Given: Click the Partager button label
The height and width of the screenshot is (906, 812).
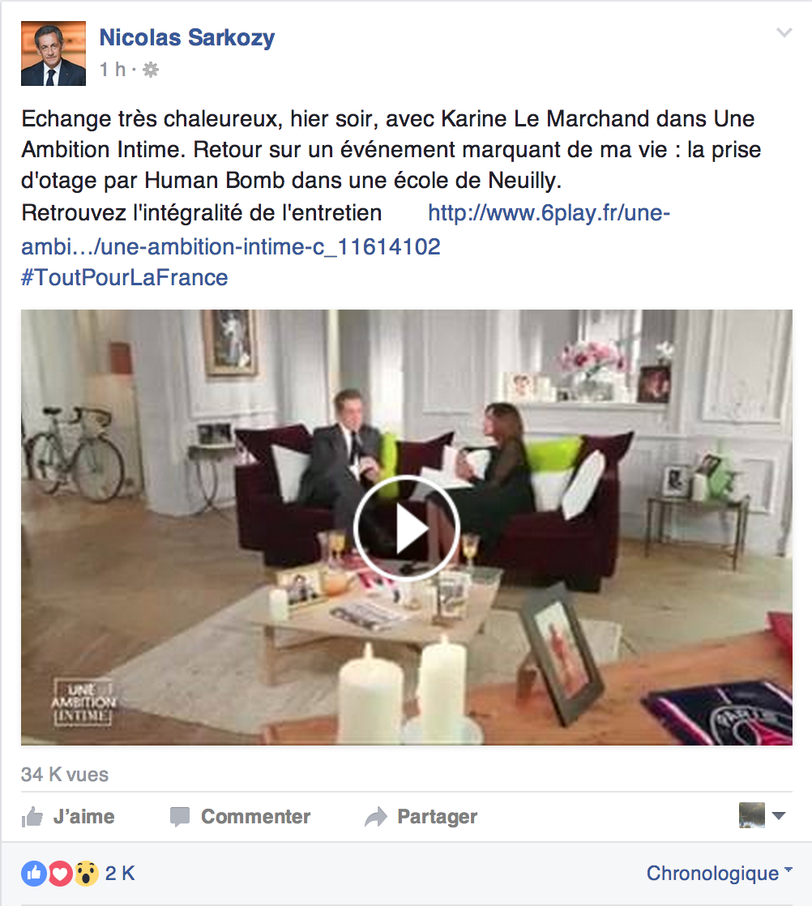Looking at the screenshot, I should pos(437,816).
